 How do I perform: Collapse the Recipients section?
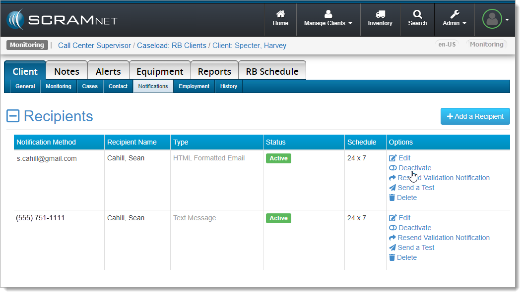pyautogui.click(x=13, y=116)
